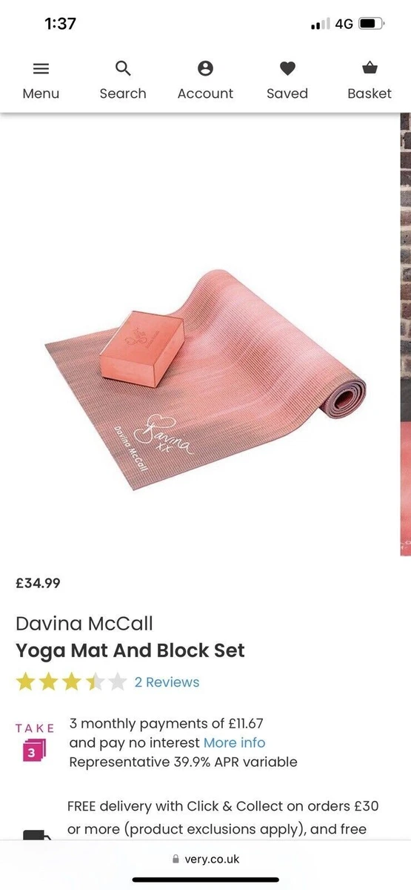Open the 2 Reviews link
Image resolution: width=411 pixels, height=890 pixels.
(167, 682)
